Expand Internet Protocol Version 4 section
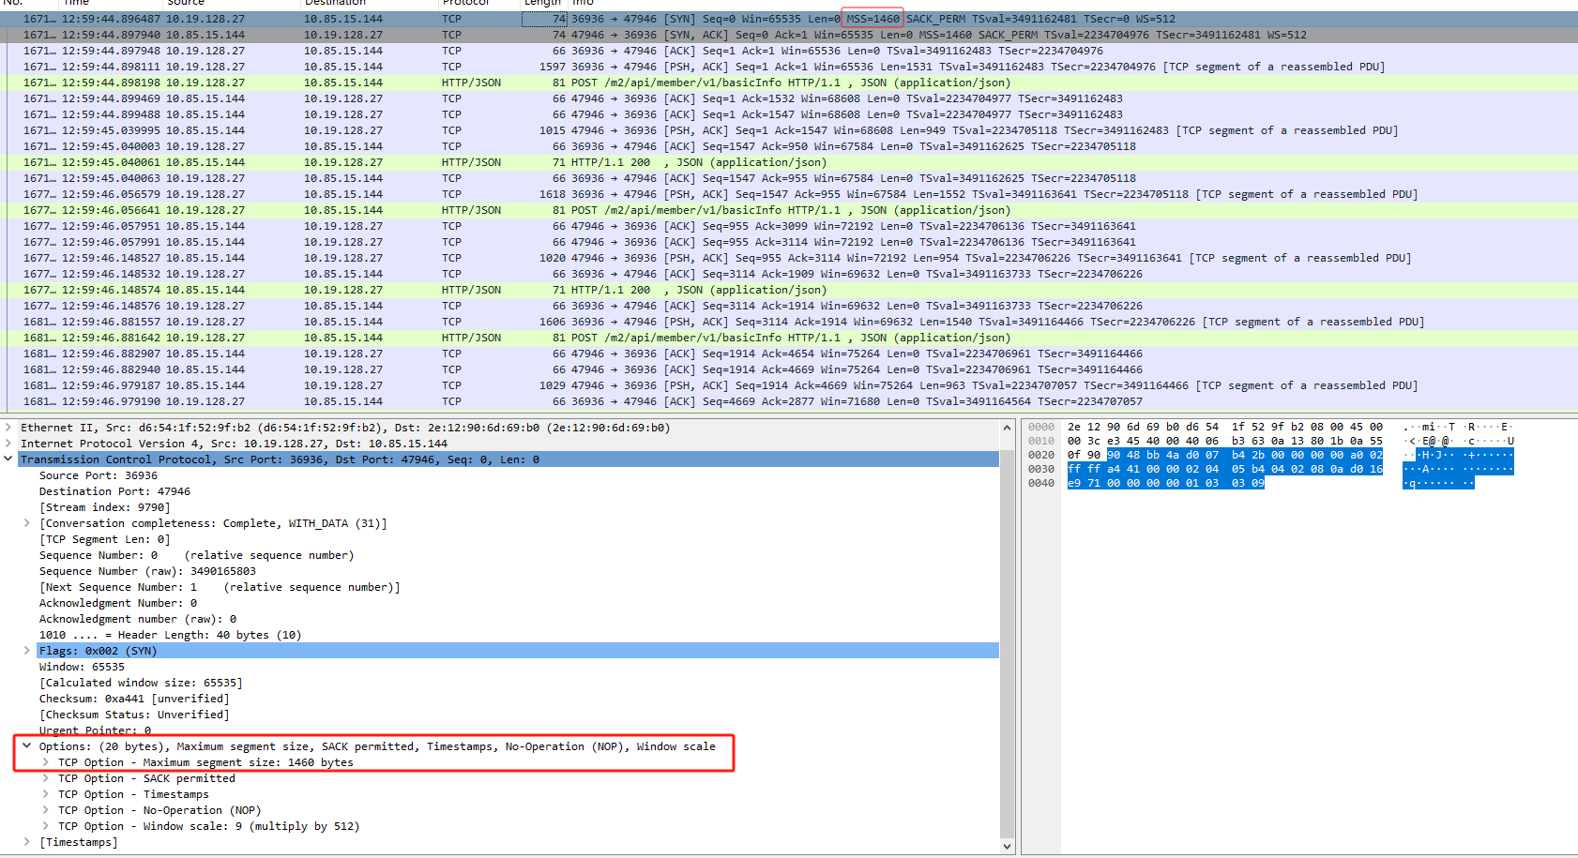Image resolution: width=1578 pixels, height=858 pixels. pyautogui.click(x=8, y=444)
